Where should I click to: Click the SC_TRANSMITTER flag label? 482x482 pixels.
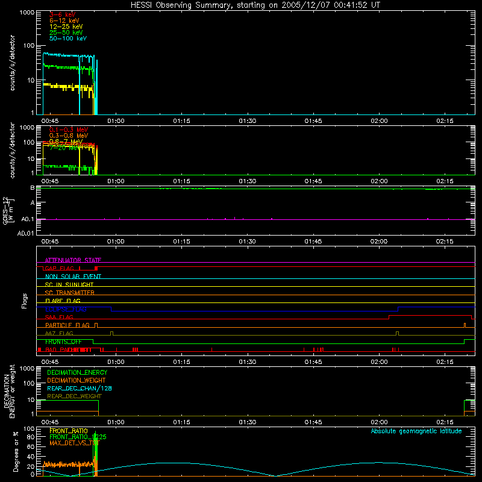(69, 293)
